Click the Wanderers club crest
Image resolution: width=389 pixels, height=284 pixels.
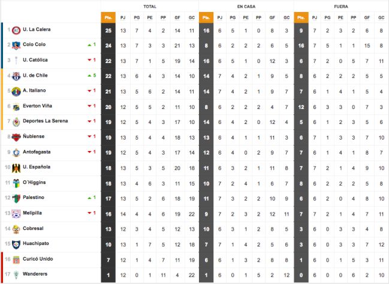click(16, 274)
